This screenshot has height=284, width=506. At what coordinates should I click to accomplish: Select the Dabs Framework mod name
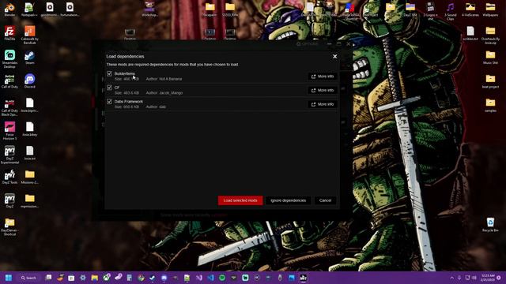(x=128, y=102)
